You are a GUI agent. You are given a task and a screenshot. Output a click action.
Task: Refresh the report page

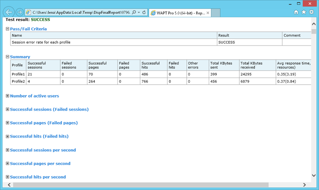pyautogui.click(x=144, y=12)
